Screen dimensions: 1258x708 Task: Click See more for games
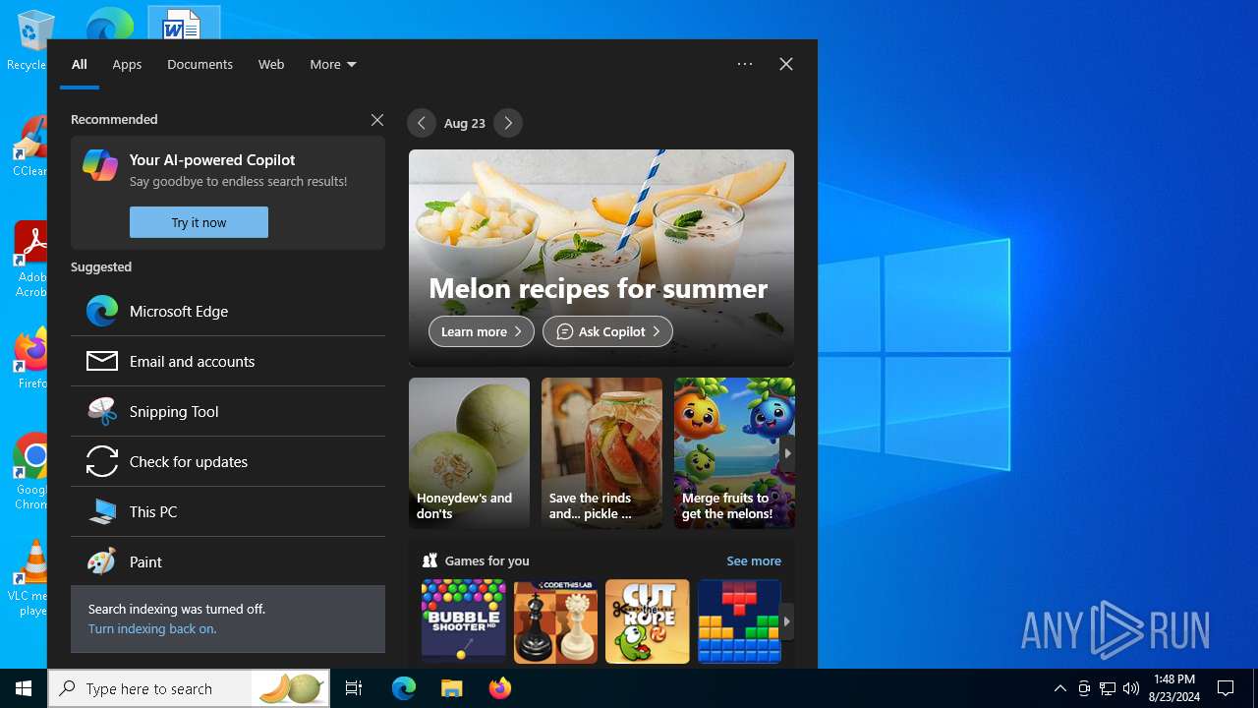click(754, 560)
